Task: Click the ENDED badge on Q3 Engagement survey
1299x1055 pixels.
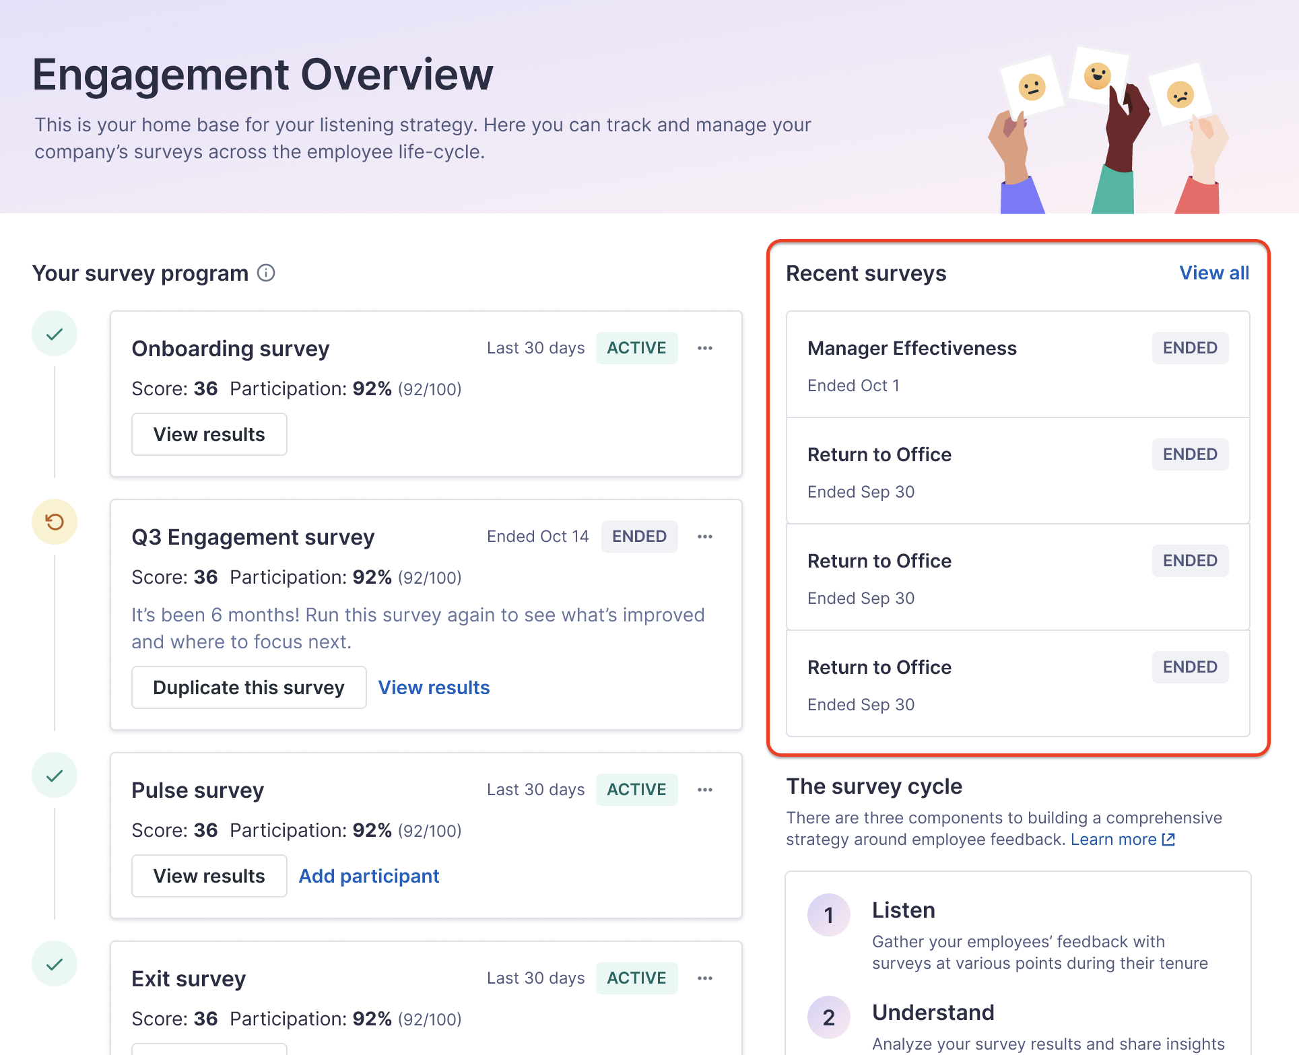Action: (x=639, y=537)
